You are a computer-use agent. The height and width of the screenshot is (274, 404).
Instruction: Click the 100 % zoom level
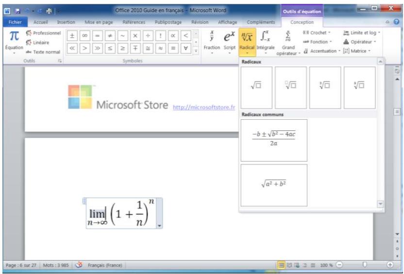click(326, 265)
